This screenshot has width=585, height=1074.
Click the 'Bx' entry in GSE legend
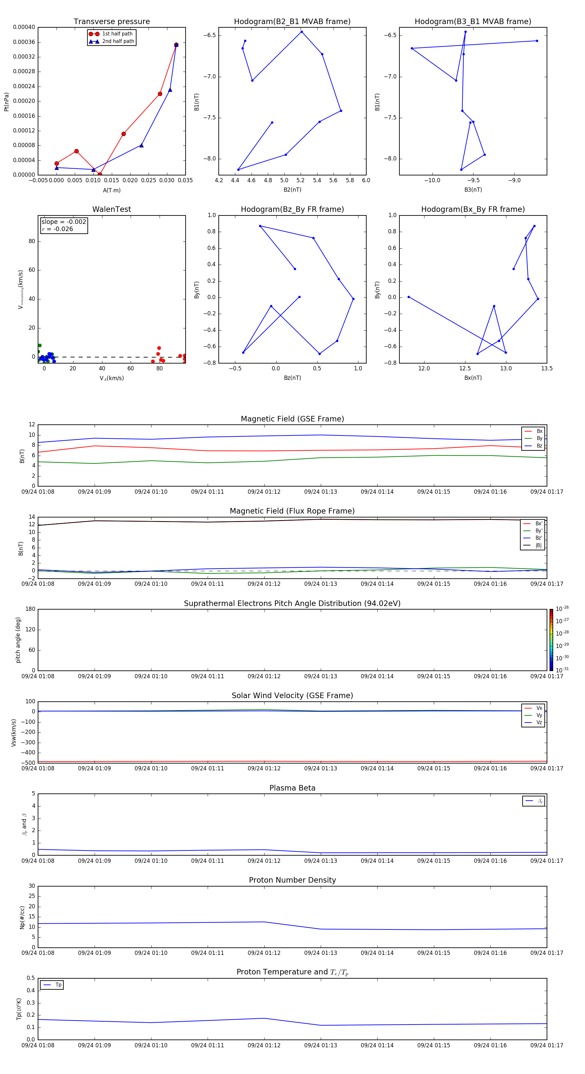533,431
